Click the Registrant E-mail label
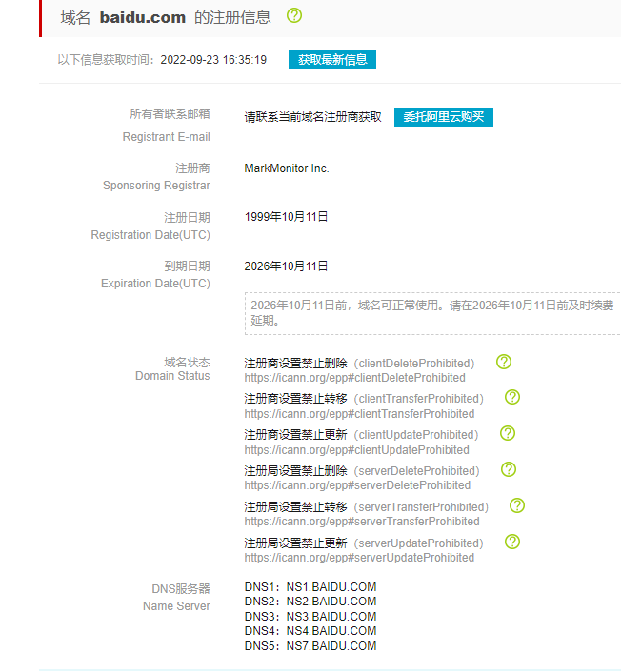 (166, 137)
